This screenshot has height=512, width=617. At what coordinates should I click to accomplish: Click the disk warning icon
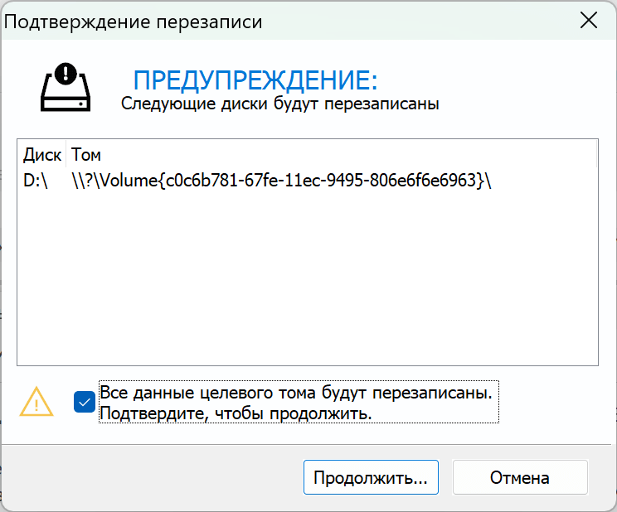pyautogui.click(x=67, y=91)
